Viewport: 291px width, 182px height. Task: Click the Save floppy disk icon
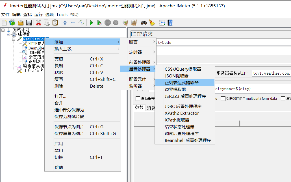29,23
